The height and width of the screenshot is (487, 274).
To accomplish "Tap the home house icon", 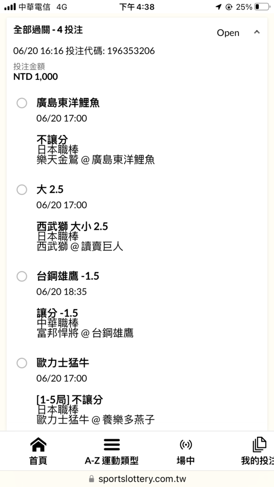I will click(x=38, y=445).
